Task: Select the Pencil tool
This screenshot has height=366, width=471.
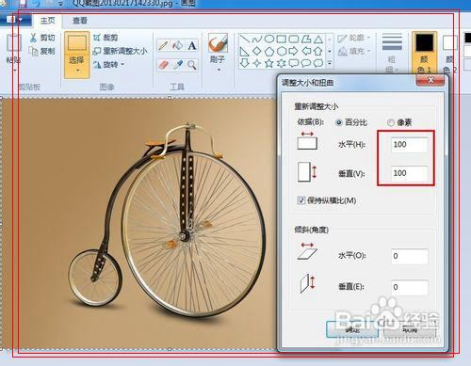Action: pos(163,46)
